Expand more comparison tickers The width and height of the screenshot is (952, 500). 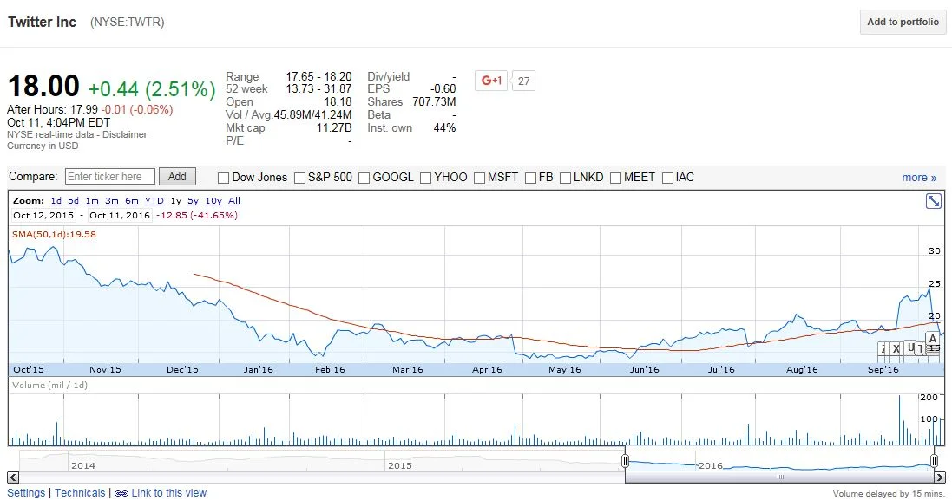(919, 177)
